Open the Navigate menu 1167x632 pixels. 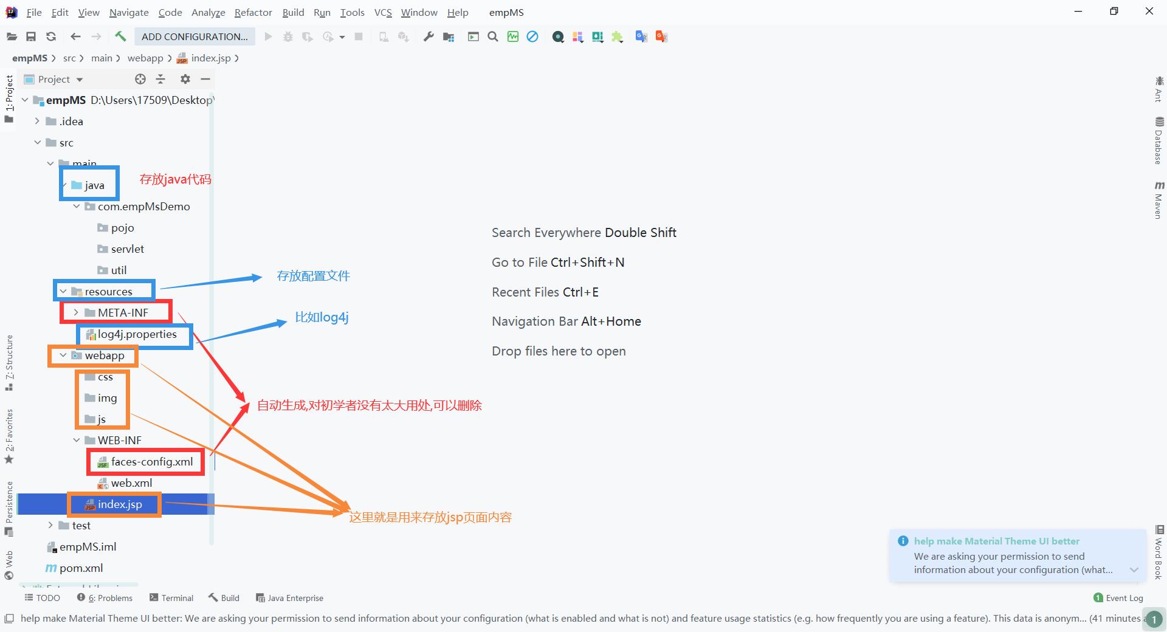(x=129, y=12)
